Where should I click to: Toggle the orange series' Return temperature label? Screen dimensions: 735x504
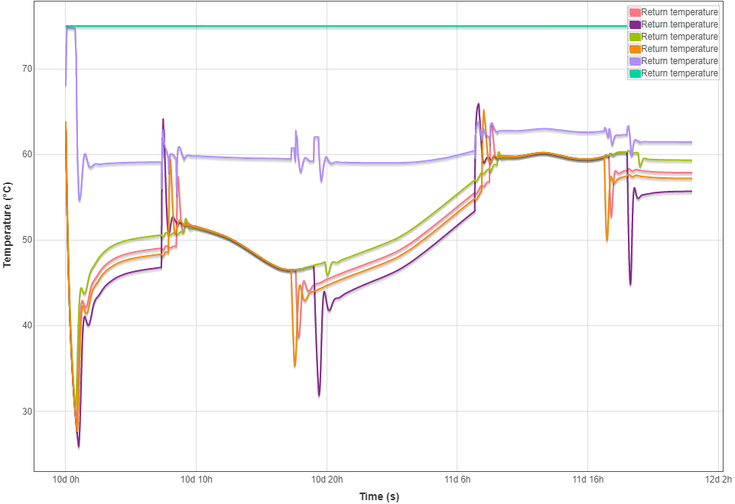point(679,49)
